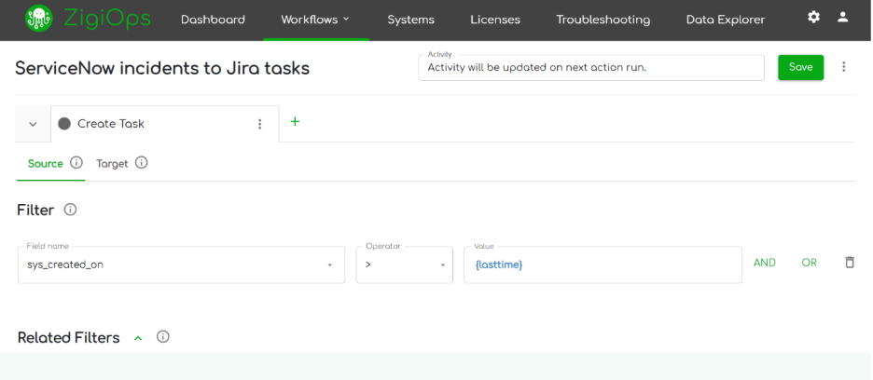Show the Source tab info icon
Screen dimensions: 873x380
pyautogui.click(x=76, y=162)
